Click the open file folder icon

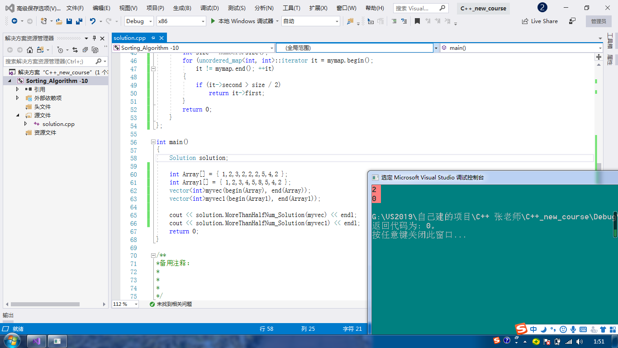(x=59, y=21)
